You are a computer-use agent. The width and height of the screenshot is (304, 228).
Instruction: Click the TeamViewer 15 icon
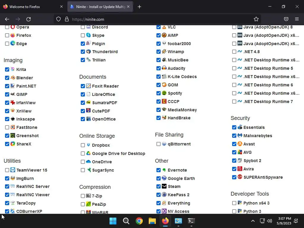point(13,170)
